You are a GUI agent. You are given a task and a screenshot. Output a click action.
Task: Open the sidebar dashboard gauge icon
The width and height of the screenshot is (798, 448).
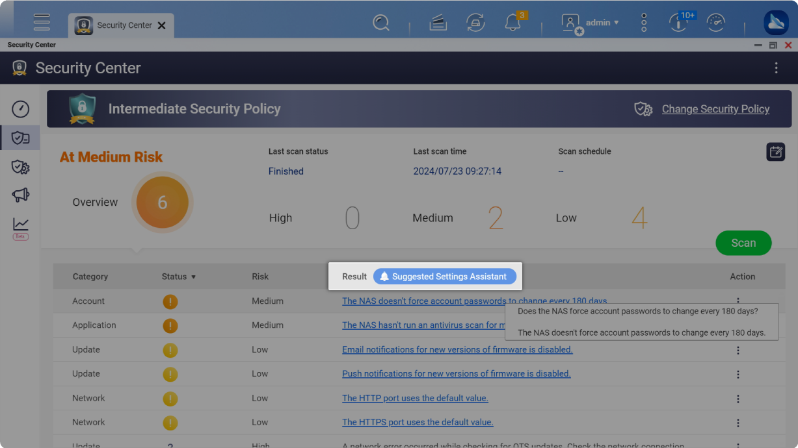tap(21, 109)
